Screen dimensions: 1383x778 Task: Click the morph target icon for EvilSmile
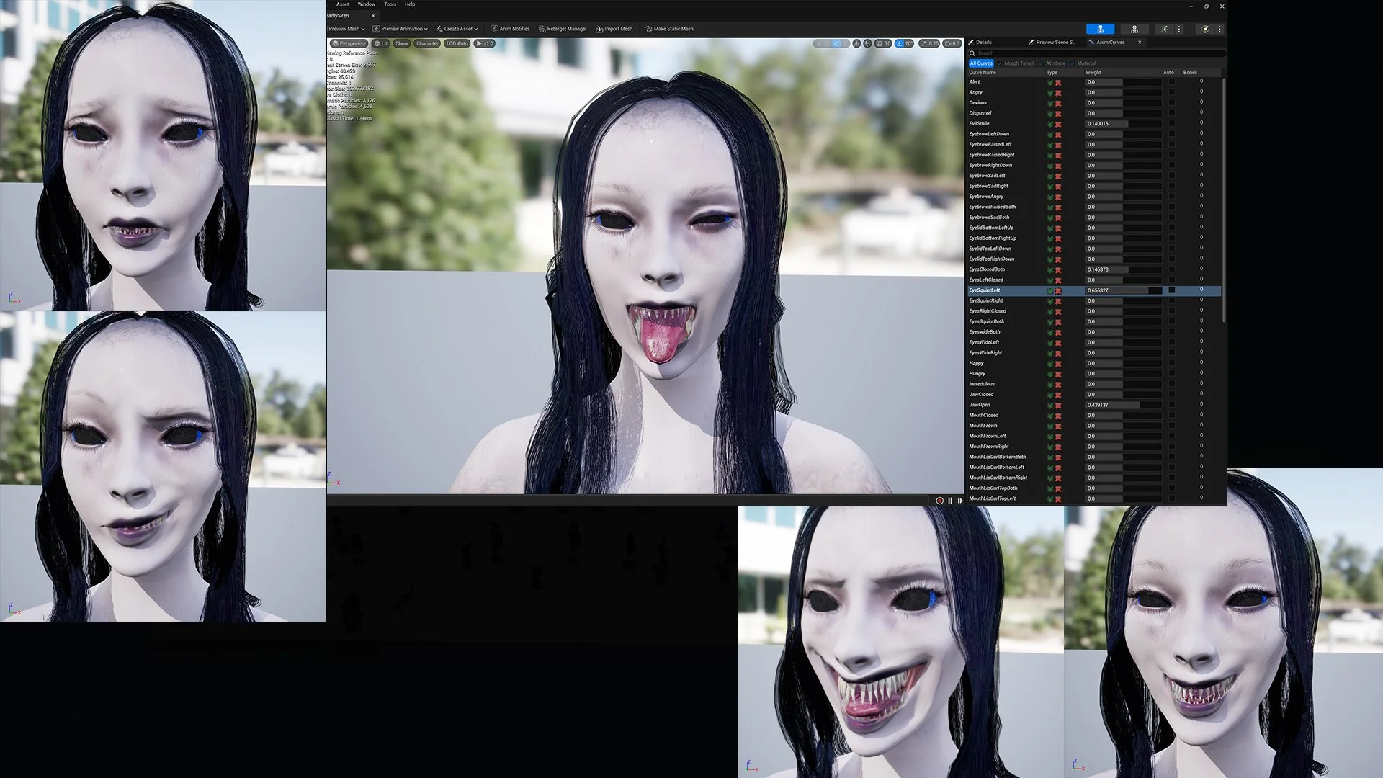click(1050, 125)
